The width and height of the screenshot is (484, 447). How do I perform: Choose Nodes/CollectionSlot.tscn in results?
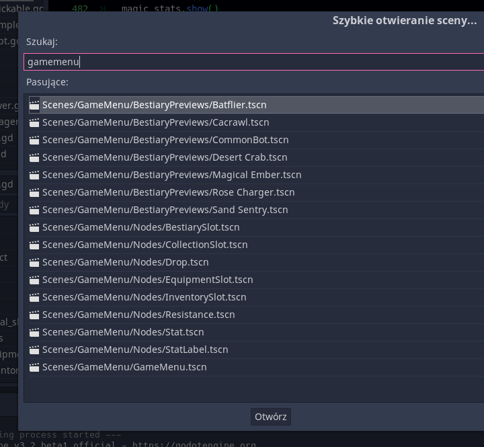pos(256,245)
